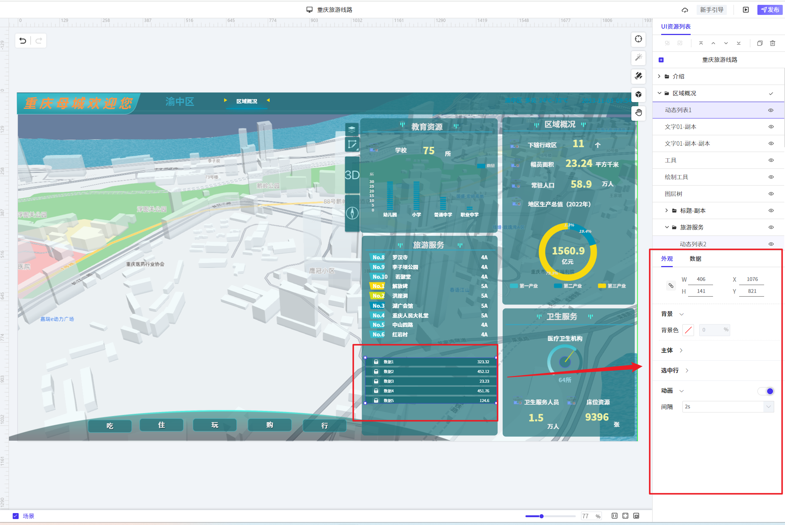The image size is (785, 525).
Task: Collapse the 旅游服务 folder
Action: tap(667, 227)
